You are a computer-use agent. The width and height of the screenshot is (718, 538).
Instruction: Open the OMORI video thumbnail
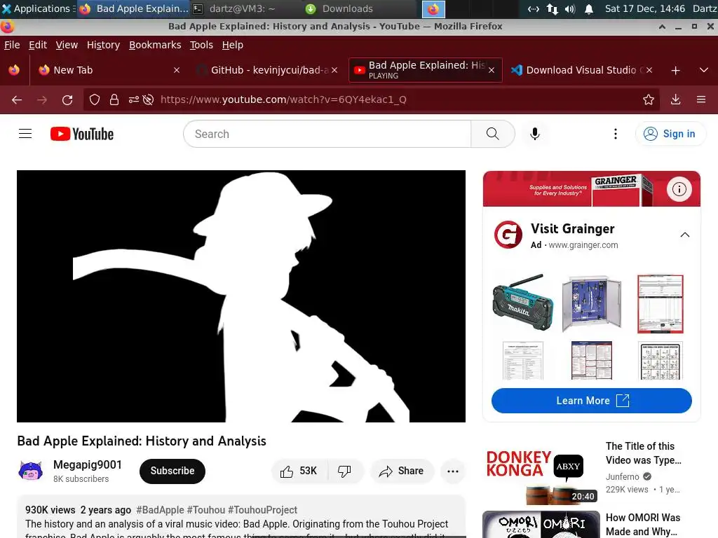[541, 524]
